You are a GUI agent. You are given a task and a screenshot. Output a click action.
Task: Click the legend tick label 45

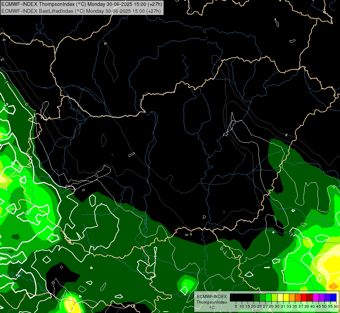[318, 306]
